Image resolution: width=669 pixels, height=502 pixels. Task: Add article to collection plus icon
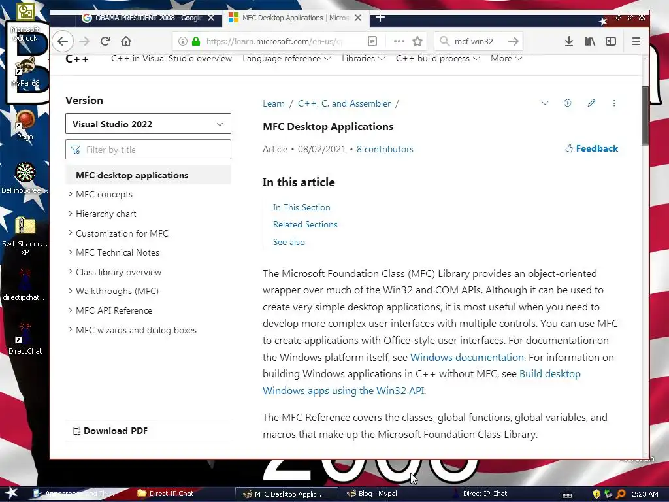tap(568, 103)
